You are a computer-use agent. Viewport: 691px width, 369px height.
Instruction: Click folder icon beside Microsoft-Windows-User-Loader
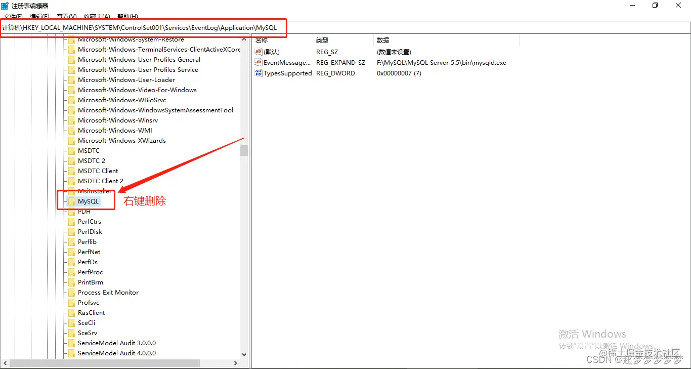click(x=71, y=80)
